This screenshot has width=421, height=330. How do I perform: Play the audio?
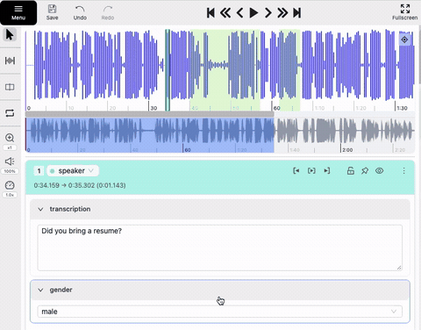[x=253, y=13]
